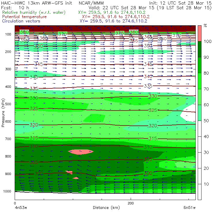Screen dimensions: 213x213
Task: Click the '20' colorbar tick label
Action: point(206,168)
